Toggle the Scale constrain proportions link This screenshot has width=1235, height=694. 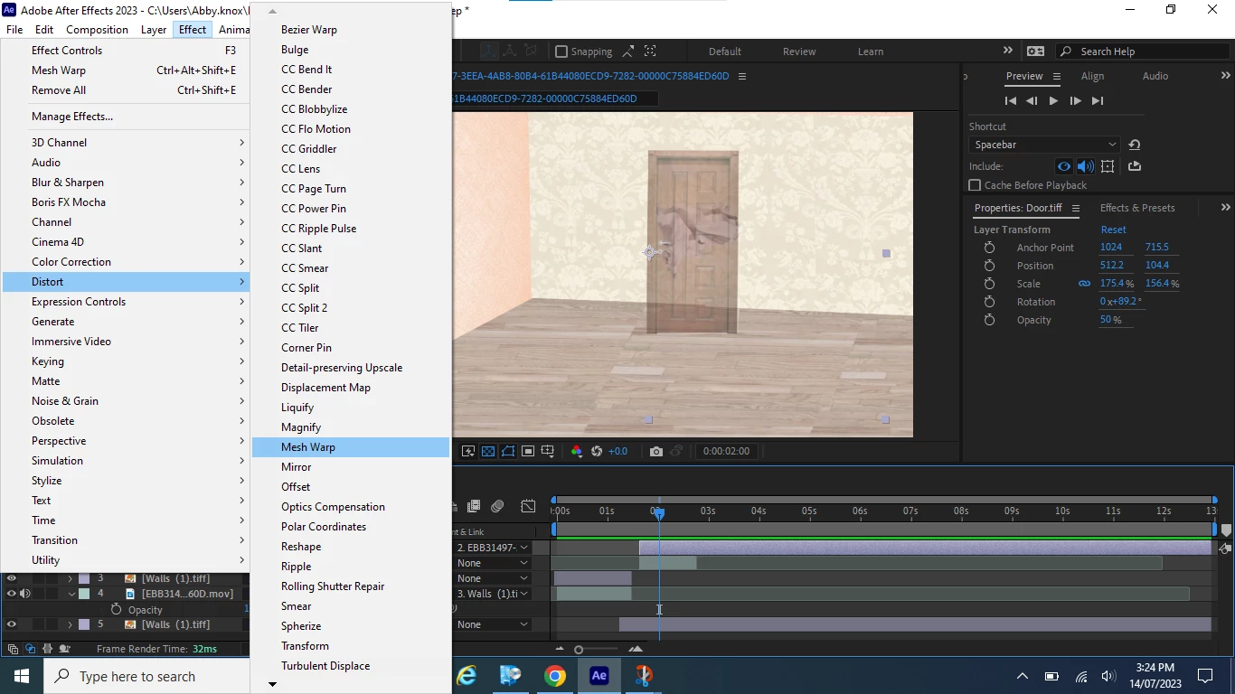point(1084,284)
